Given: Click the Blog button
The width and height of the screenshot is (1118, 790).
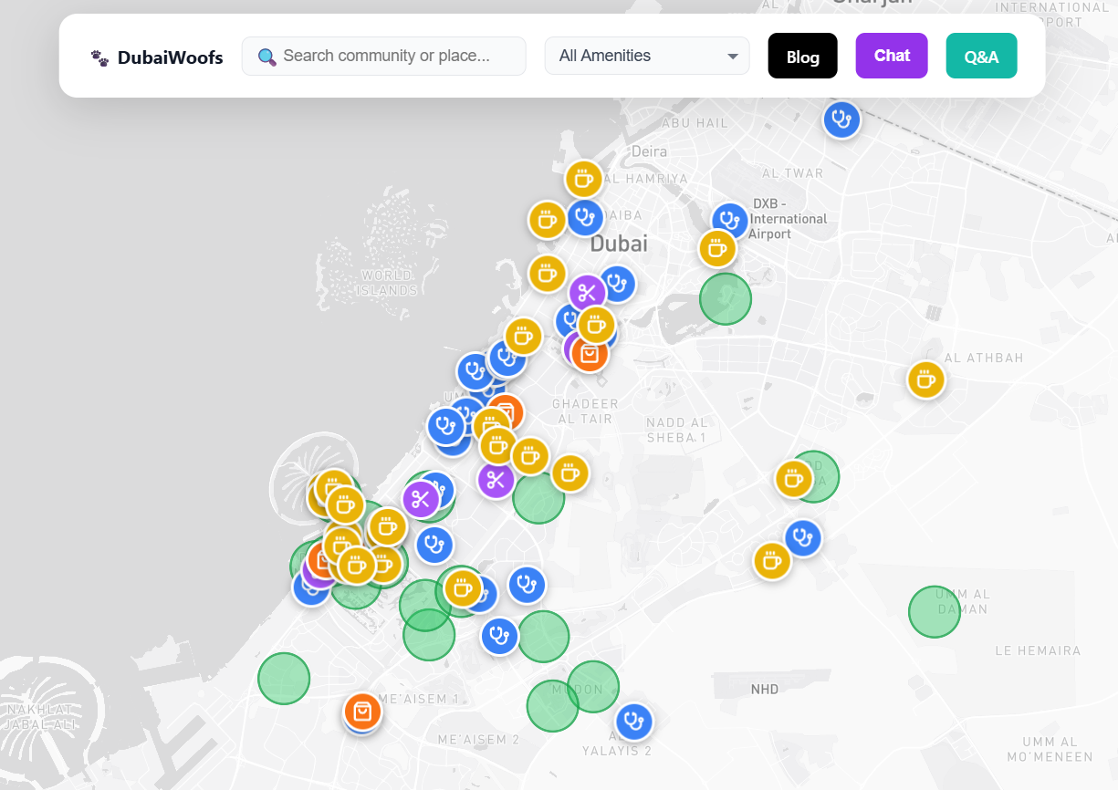Looking at the screenshot, I should click(802, 56).
